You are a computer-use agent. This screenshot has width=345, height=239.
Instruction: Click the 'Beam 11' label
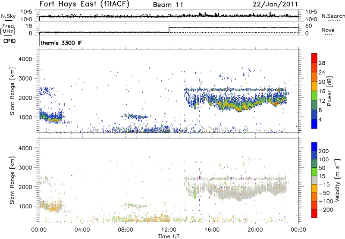pos(168,5)
